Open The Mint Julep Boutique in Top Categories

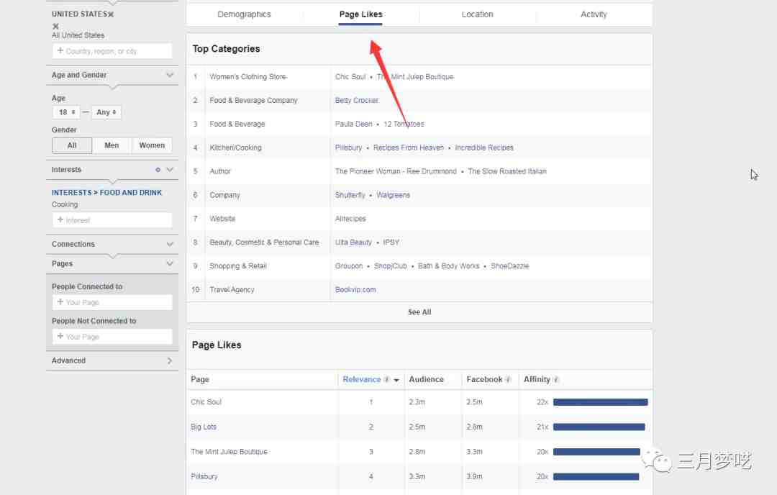pos(415,77)
